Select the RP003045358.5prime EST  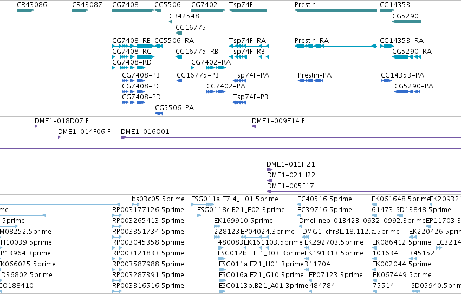(x=117, y=248)
